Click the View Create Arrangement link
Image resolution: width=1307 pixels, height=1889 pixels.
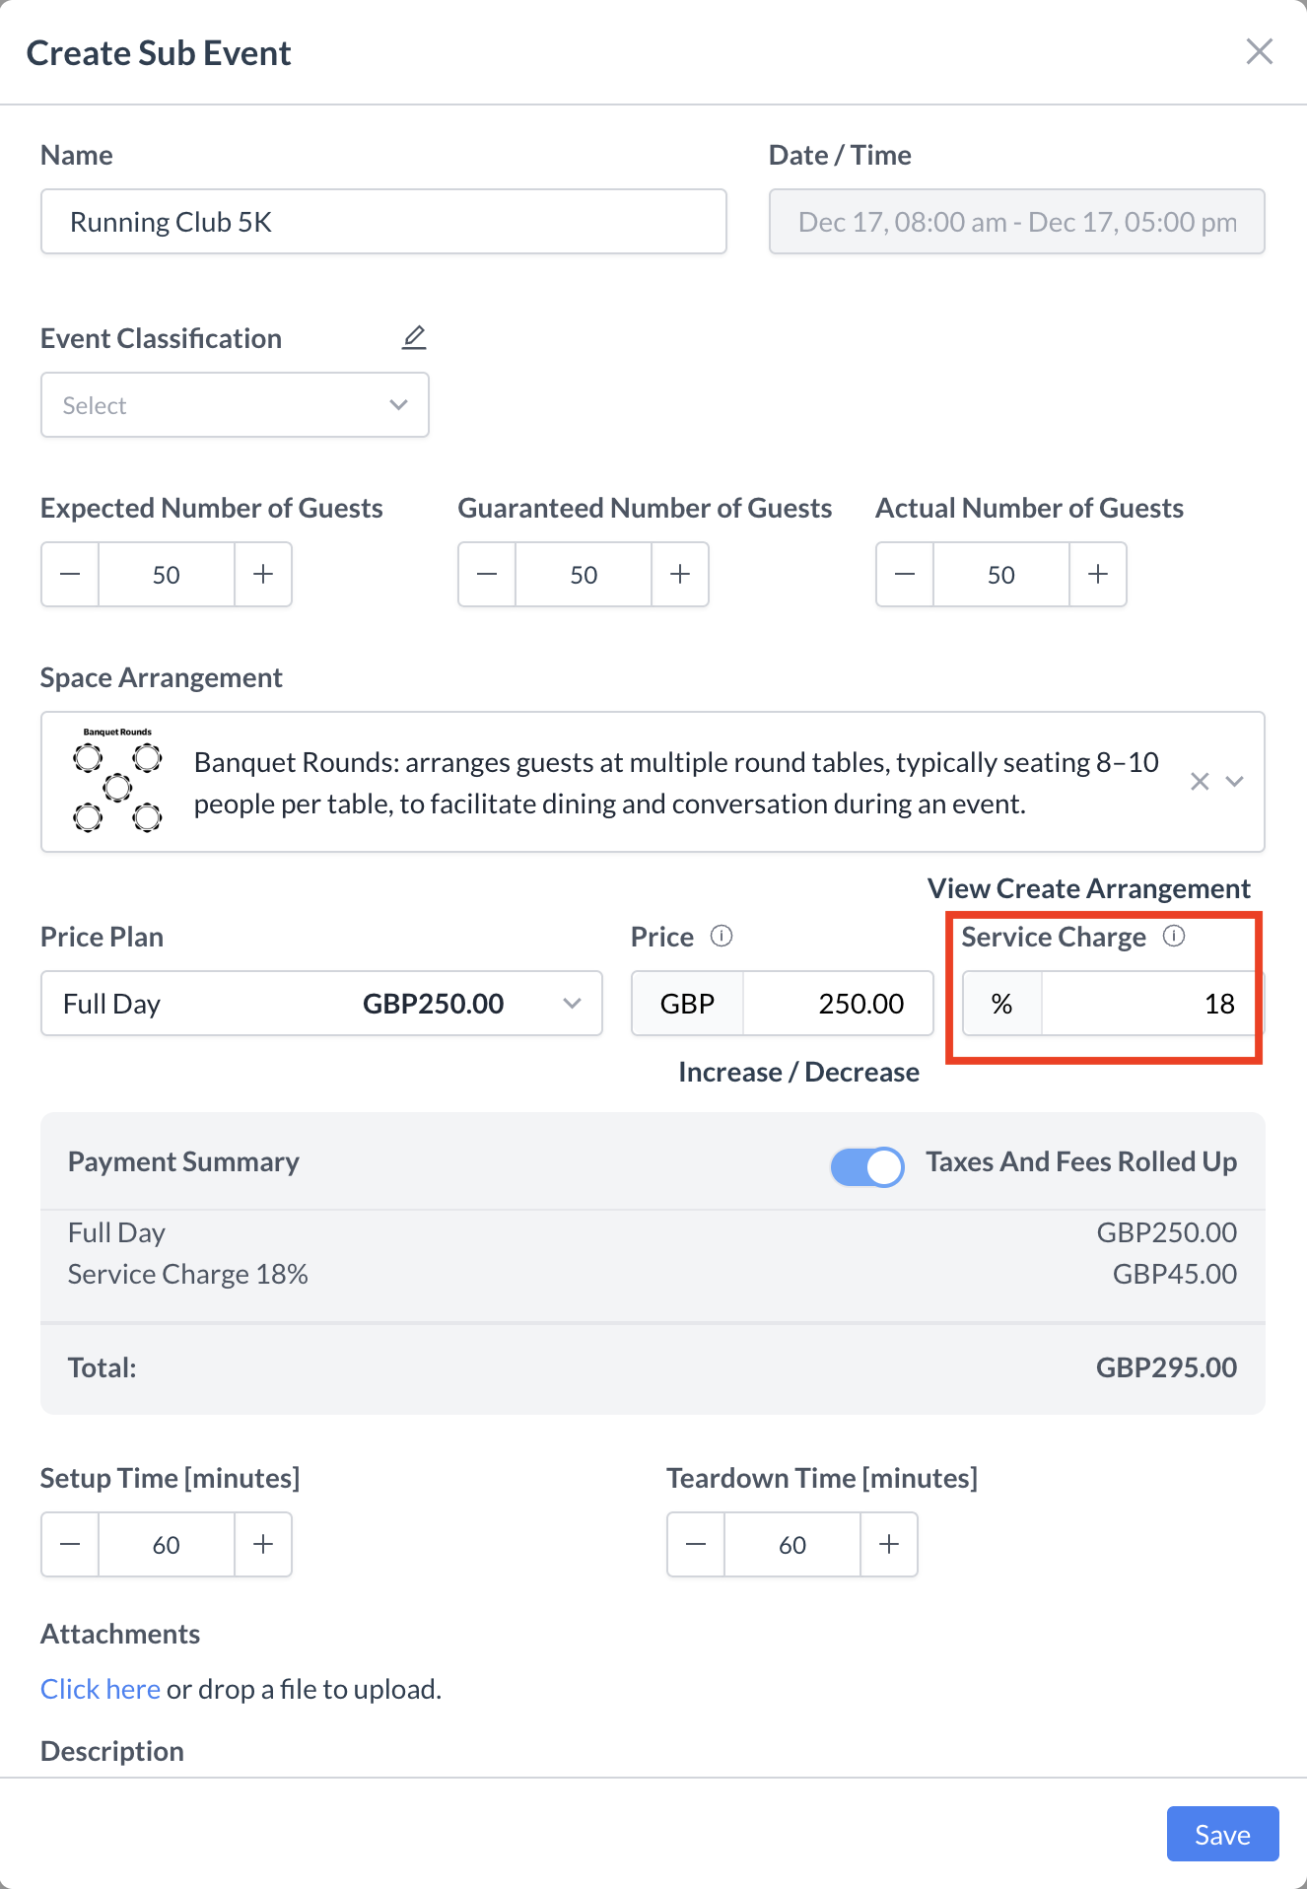click(1088, 888)
